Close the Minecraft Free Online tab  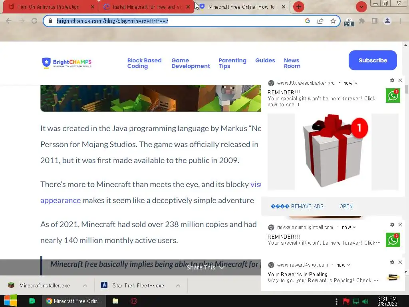(x=284, y=7)
